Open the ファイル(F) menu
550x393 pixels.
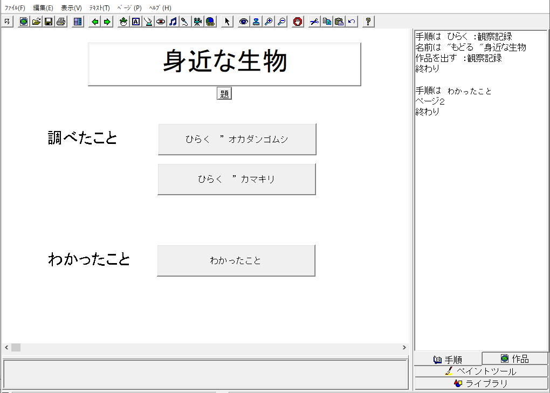pyautogui.click(x=15, y=8)
